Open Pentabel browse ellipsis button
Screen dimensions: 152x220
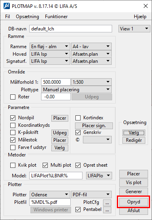pos(107,210)
